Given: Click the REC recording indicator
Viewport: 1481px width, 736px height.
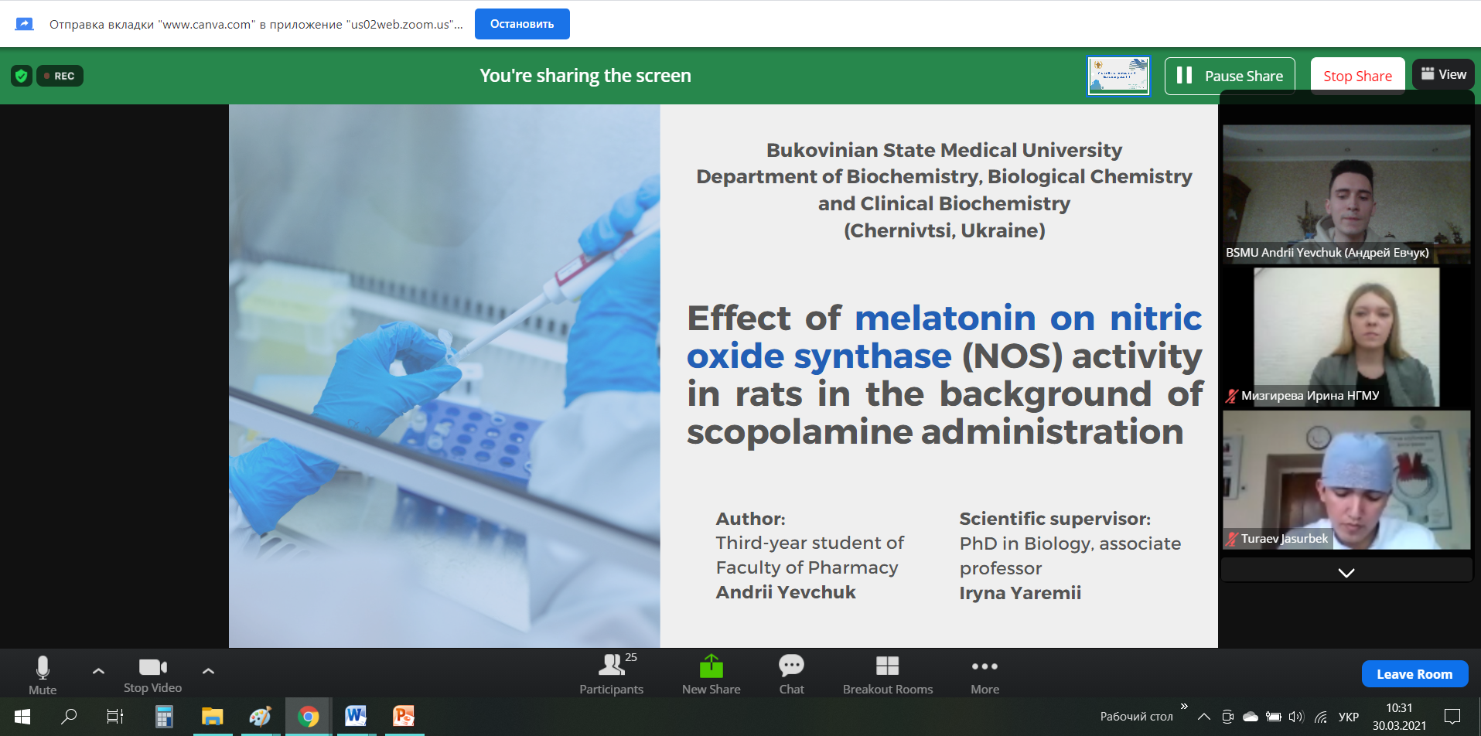Looking at the screenshot, I should (60, 76).
